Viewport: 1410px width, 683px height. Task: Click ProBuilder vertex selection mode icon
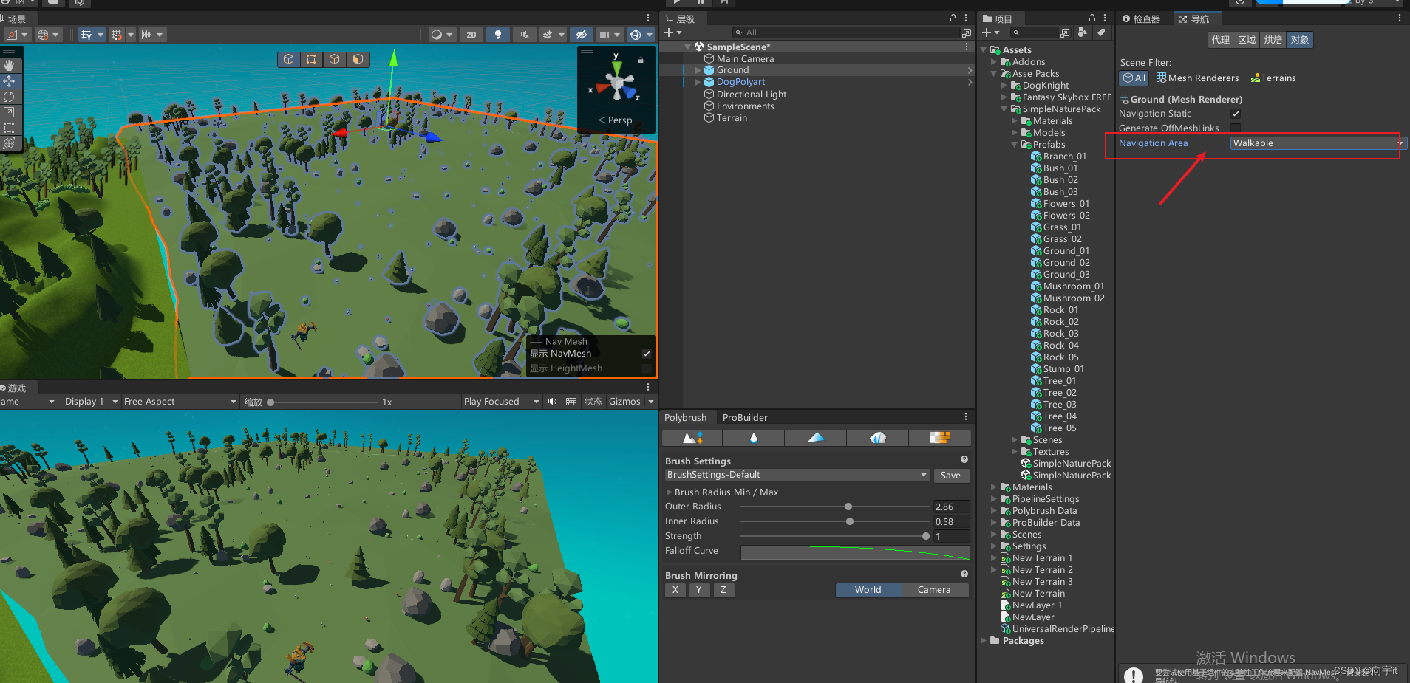pos(311,59)
